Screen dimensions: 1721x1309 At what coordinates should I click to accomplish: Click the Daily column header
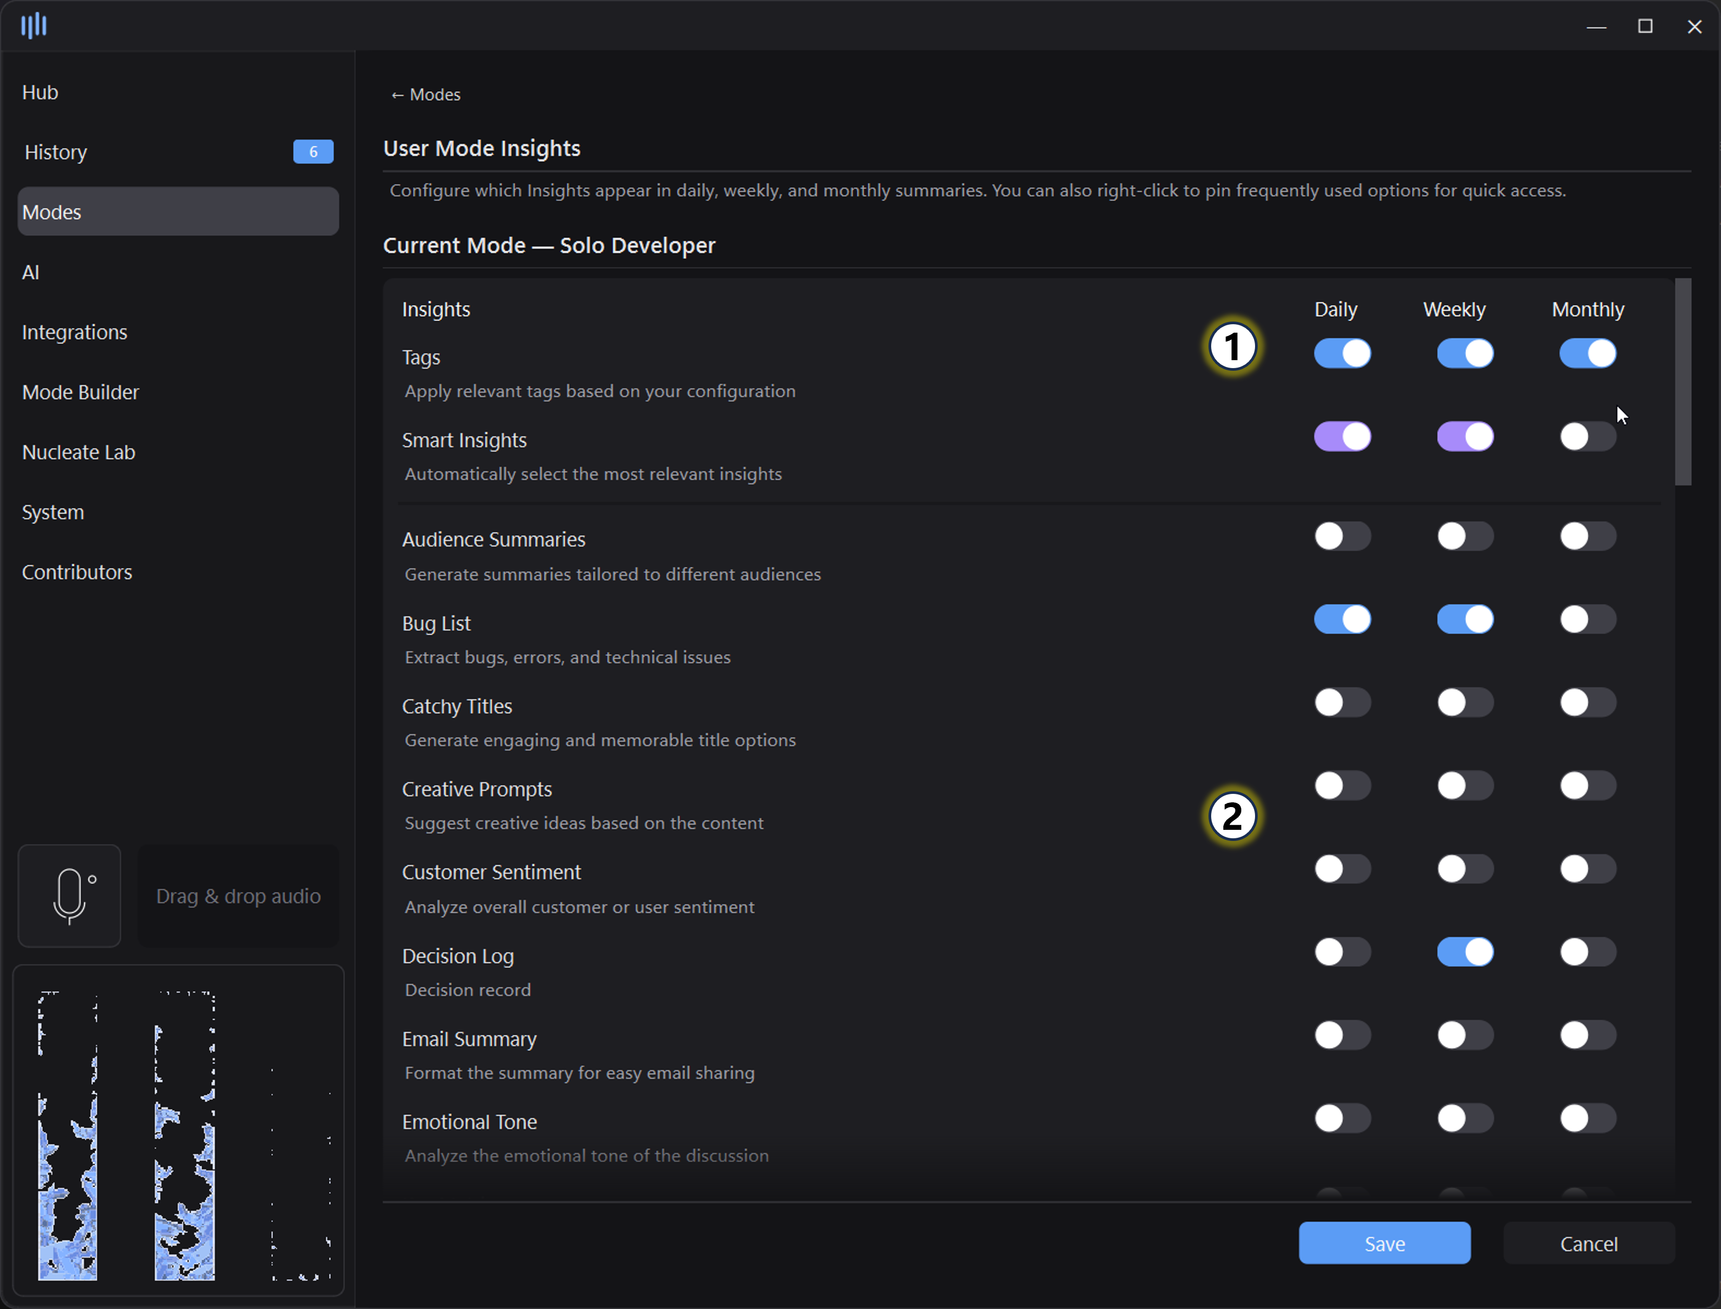point(1335,309)
